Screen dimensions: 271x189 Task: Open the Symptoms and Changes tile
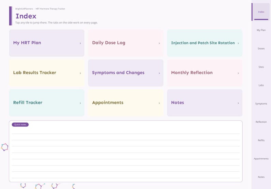click(126, 73)
